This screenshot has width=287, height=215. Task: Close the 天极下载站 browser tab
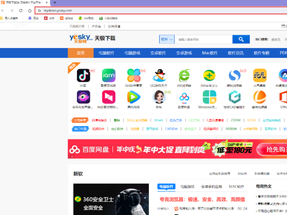pyautogui.click(x=47, y=2)
